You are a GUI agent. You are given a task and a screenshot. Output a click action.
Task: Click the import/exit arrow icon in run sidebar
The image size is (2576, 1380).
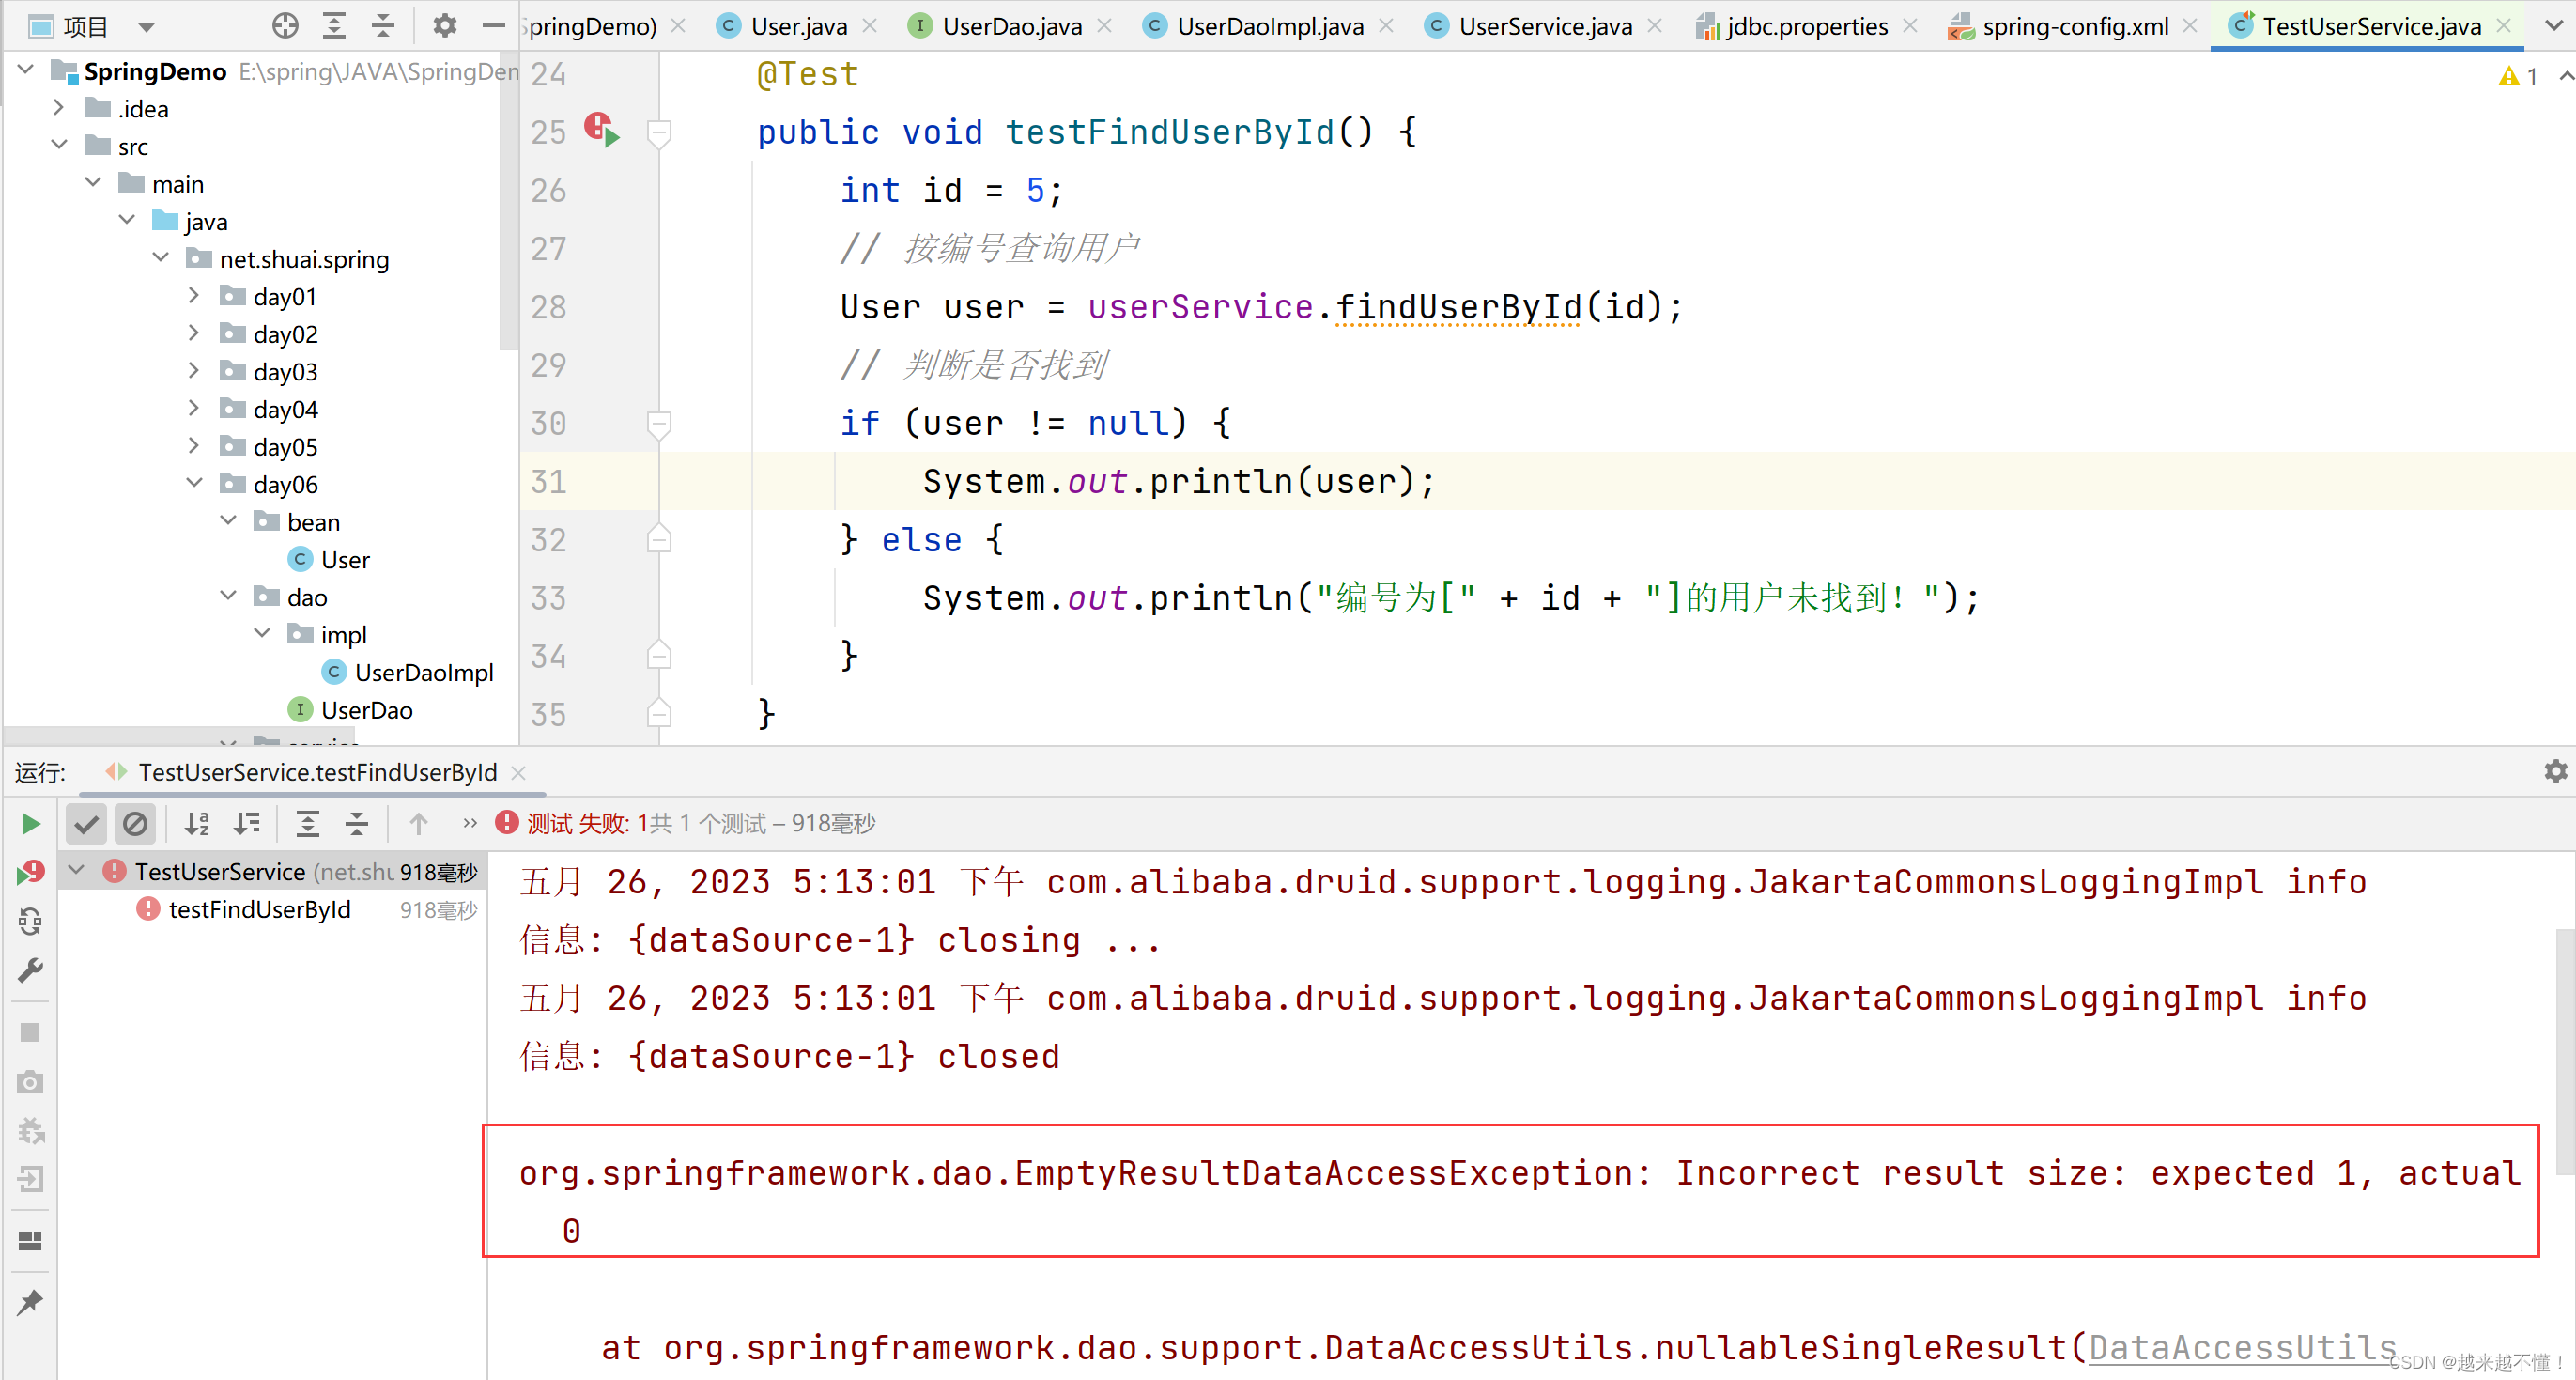tap(30, 1180)
